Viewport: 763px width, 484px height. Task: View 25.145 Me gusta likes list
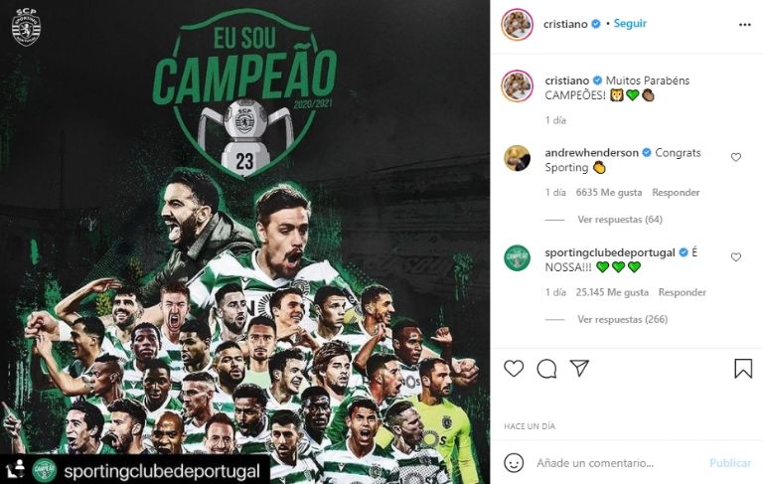[x=612, y=292]
